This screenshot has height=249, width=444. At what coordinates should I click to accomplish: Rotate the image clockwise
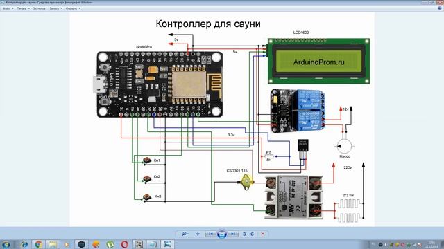pyautogui.click(x=252, y=234)
